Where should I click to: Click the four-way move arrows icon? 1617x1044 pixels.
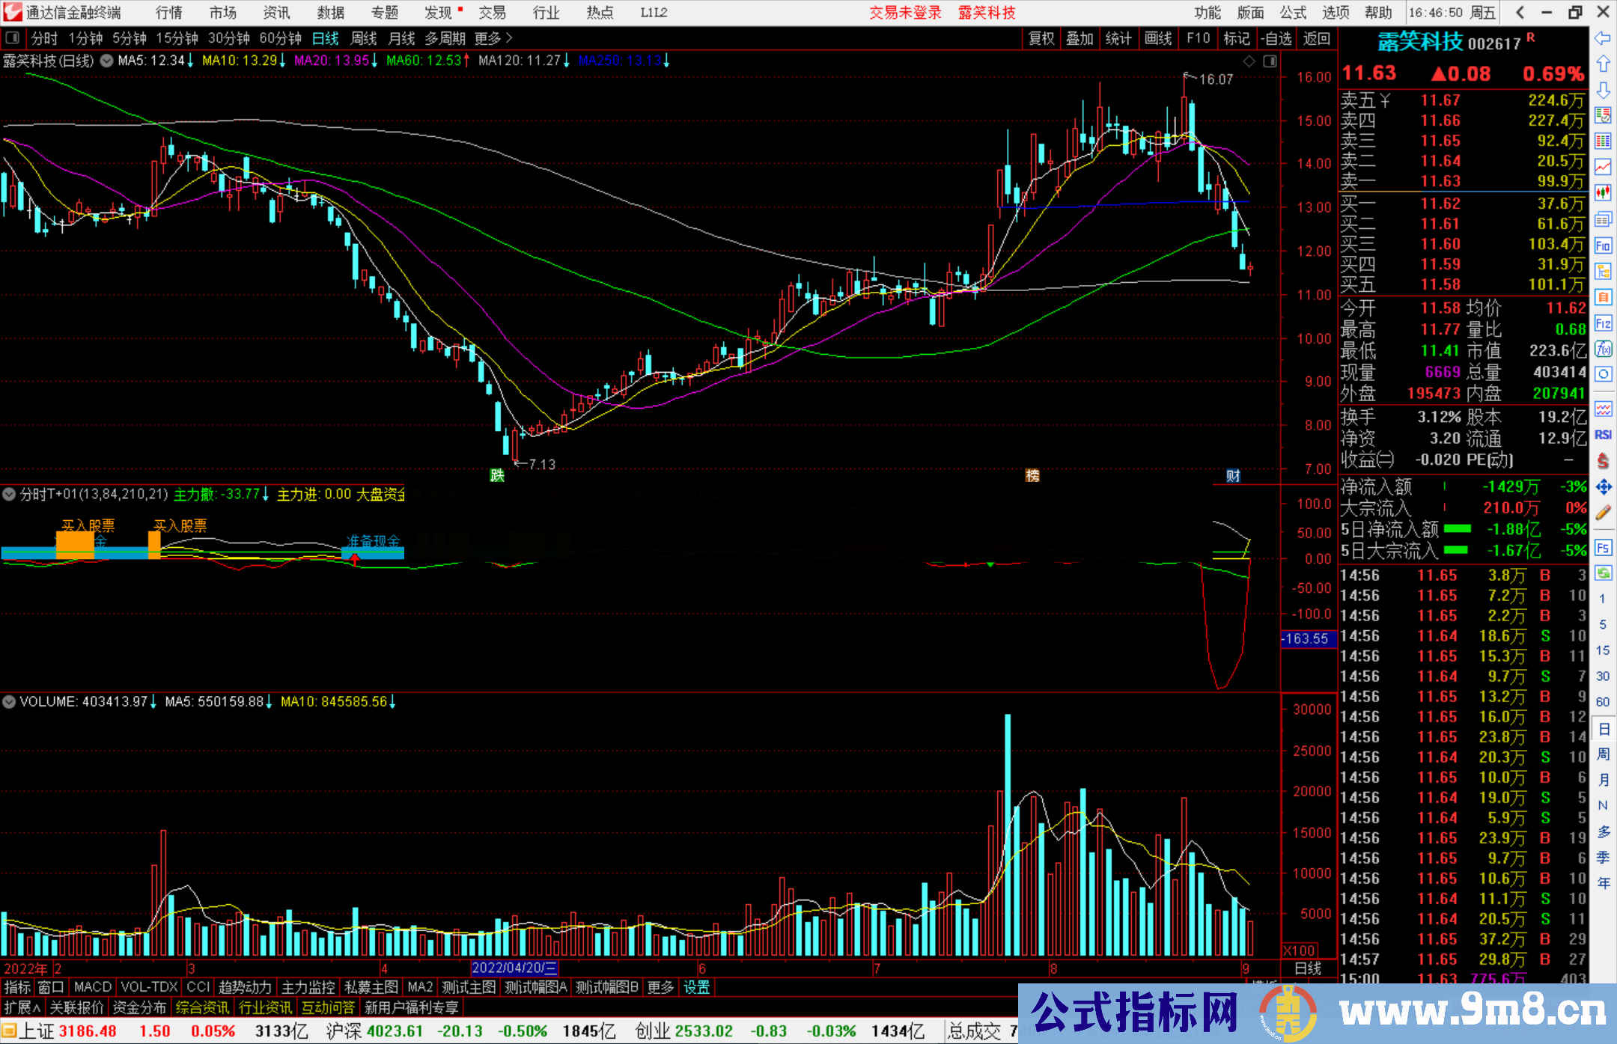(1603, 487)
